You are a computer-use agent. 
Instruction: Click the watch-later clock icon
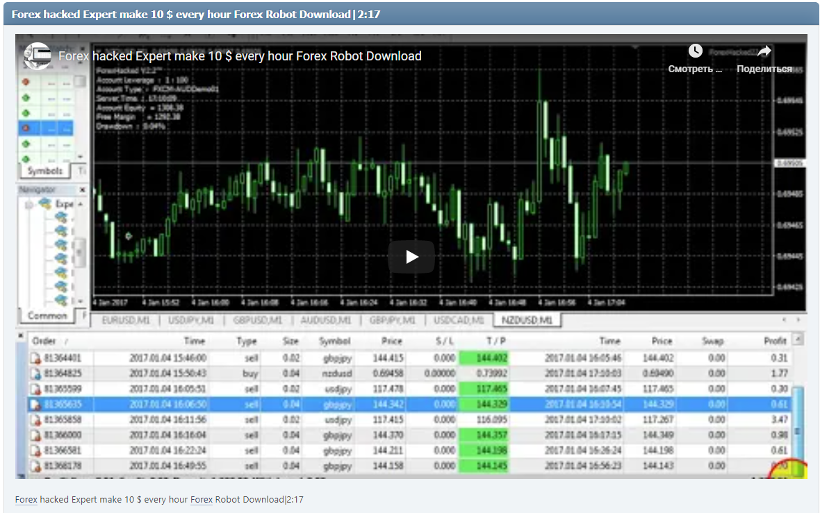coord(695,50)
